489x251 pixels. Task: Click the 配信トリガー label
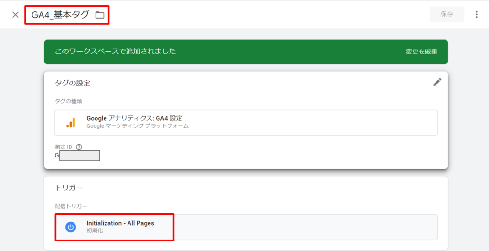click(x=71, y=206)
